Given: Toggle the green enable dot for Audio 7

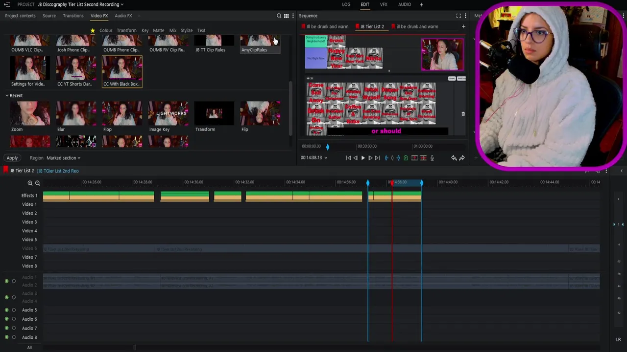Looking at the screenshot, I should coord(6,328).
